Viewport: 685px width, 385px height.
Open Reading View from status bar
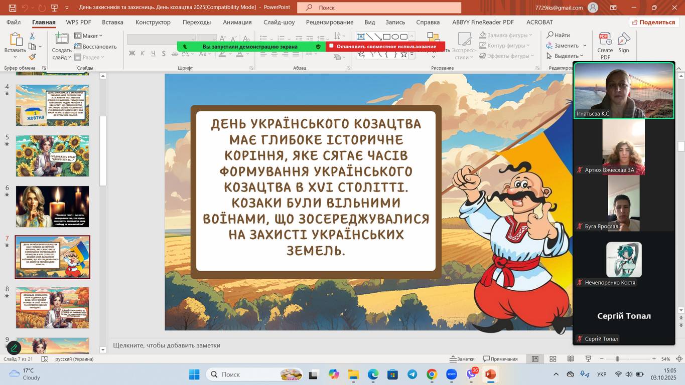point(571,359)
